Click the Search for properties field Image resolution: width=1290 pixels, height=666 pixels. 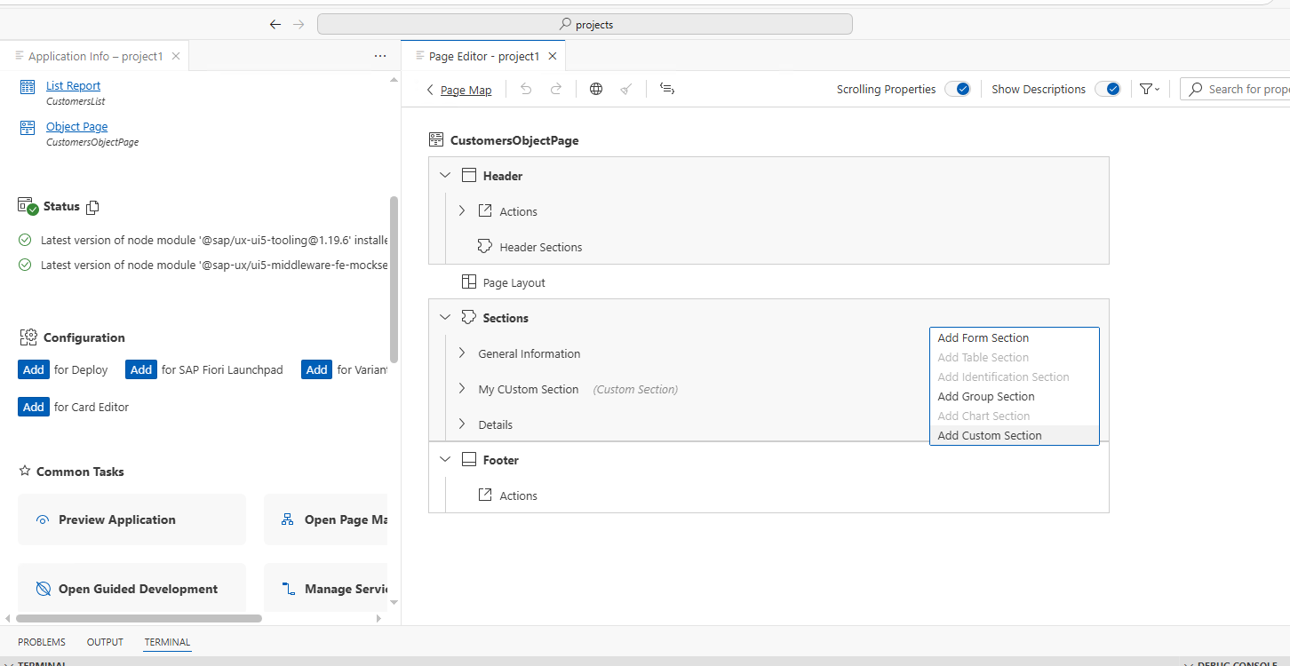pyautogui.click(x=1244, y=89)
